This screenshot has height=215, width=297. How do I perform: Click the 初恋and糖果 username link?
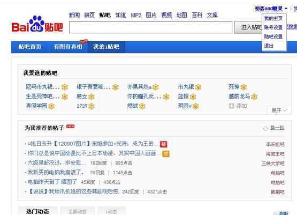(269, 9)
